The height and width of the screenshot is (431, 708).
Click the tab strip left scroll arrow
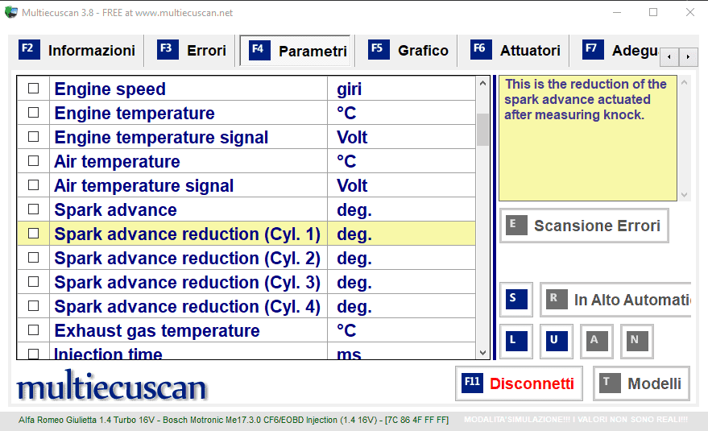tap(669, 57)
